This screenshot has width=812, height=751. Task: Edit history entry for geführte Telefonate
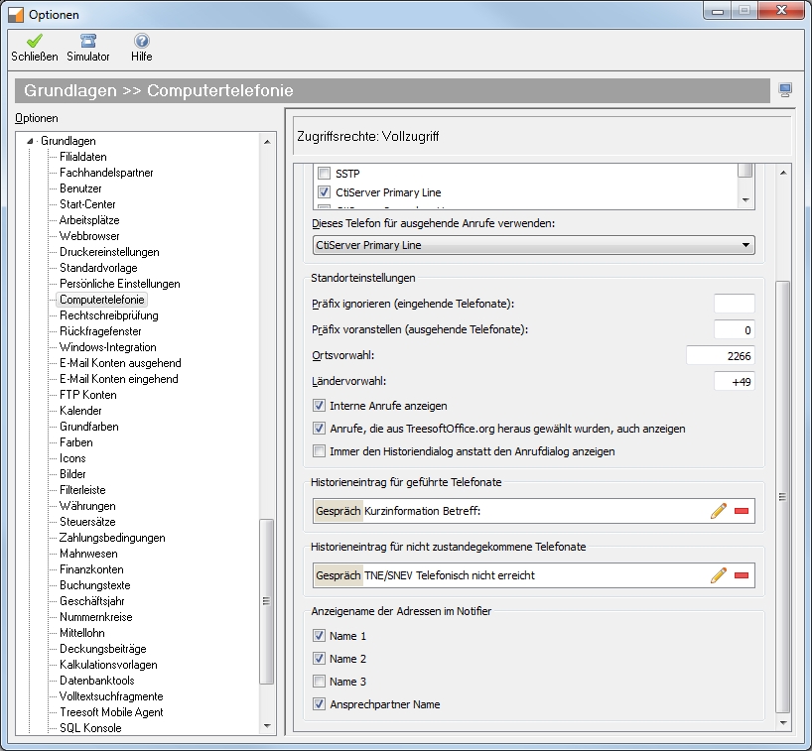click(x=719, y=511)
